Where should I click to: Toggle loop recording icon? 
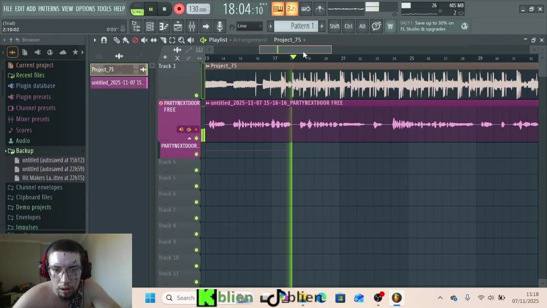point(306,9)
